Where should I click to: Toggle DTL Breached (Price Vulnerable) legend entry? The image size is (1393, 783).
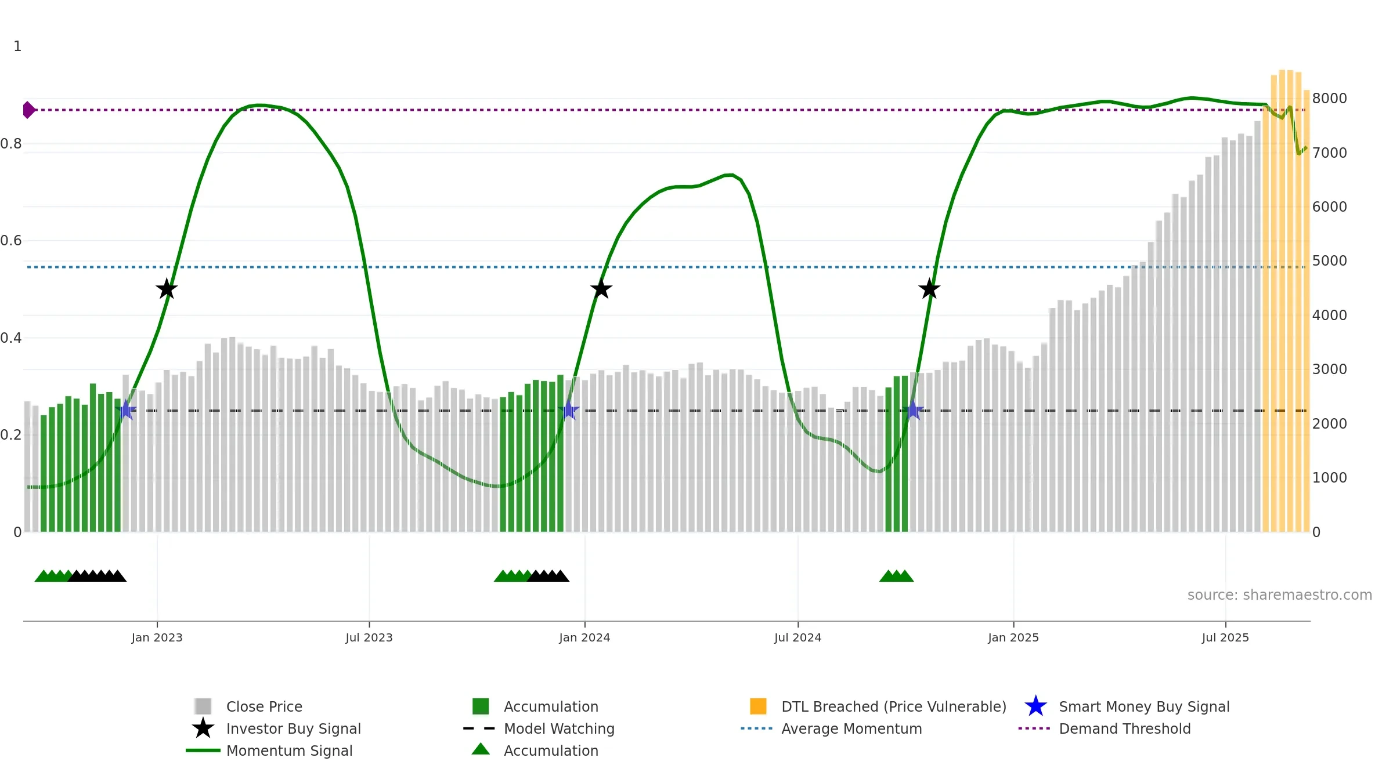pos(878,706)
